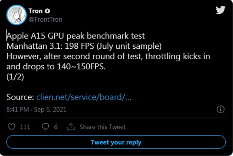Open Twitter via the bird logo
The image size is (233, 156).
(x=221, y=10)
